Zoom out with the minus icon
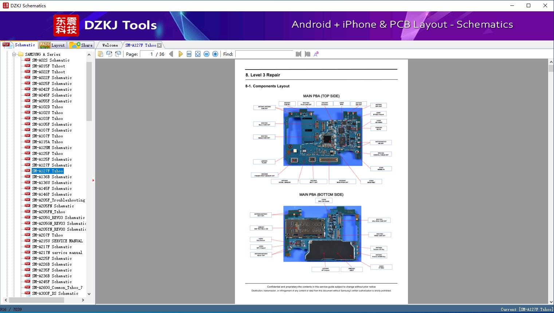Screen dimensions: 554x313 (x=207, y=54)
